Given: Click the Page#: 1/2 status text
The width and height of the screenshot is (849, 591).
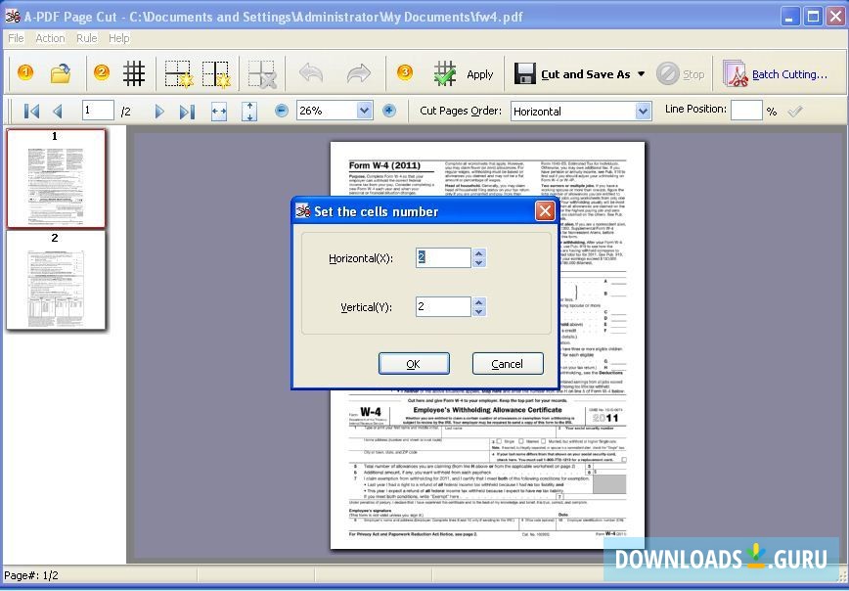Looking at the screenshot, I should pyautogui.click(x=31, y=575).
